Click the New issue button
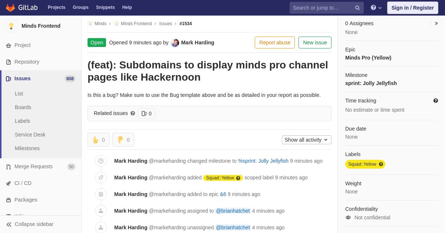The height and width of the screenshot is (233, 445). tap(315, 43)
